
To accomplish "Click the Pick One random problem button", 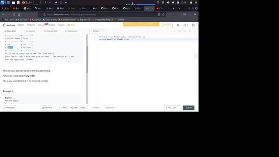I will (47, 108).
